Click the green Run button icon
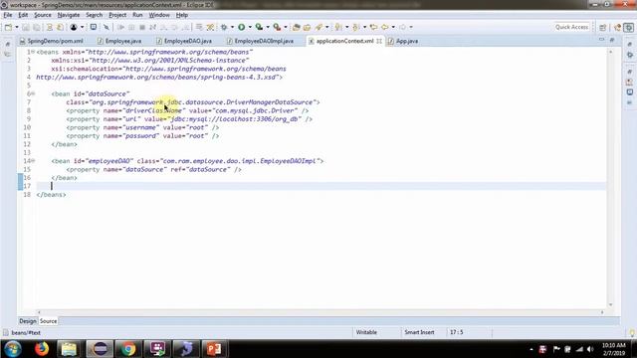The width and height of the screenshot is (637, 358). coord(241,27)
